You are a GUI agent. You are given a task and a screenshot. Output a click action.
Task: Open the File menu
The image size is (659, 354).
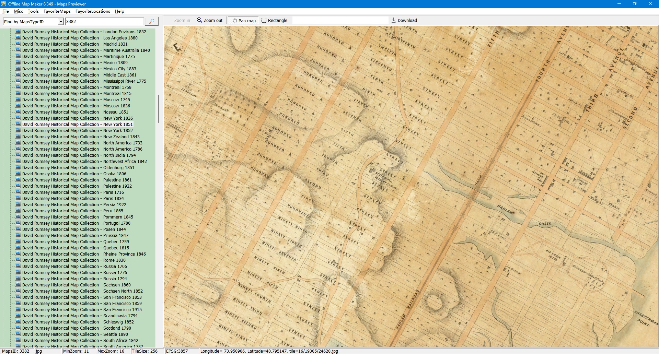tap(5, 11)
